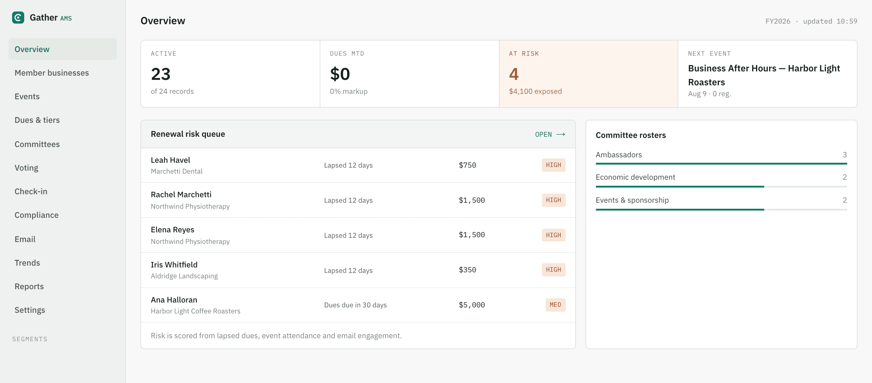Click the HIGH badge on Rachel Marchetti's row
The width and height of the screenshot is (872, 383).
[x=553, y=200]
